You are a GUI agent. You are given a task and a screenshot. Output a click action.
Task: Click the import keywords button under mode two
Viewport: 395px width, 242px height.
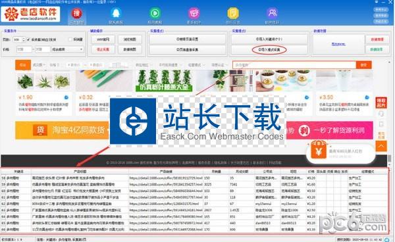point(269,39)
